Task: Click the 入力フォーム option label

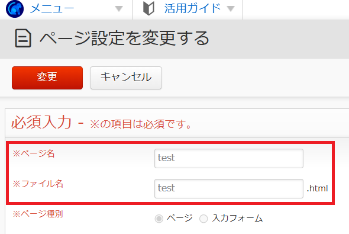Action: [237, 218]
